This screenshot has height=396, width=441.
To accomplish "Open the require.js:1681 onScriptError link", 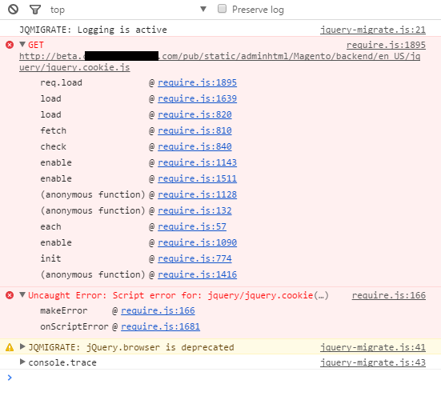I will 160,326.
